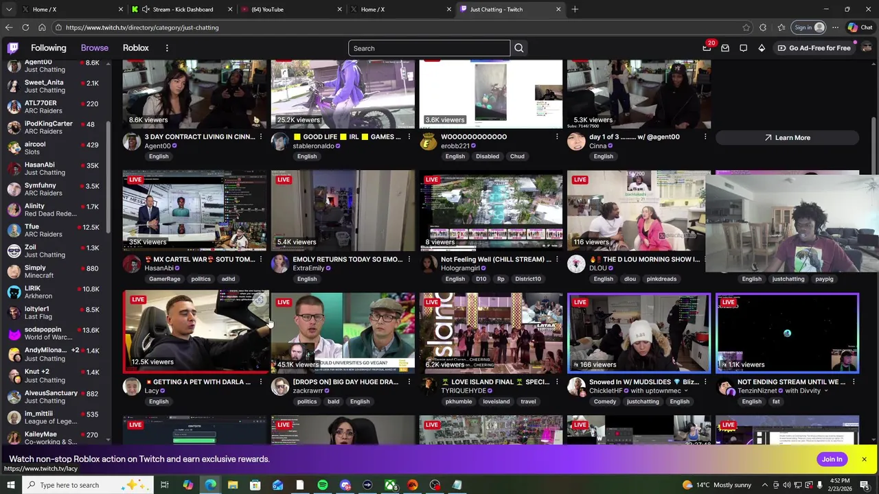Open the Roblox nav link
The width and height of the screenshot is (879, 494).
point(136,48)
